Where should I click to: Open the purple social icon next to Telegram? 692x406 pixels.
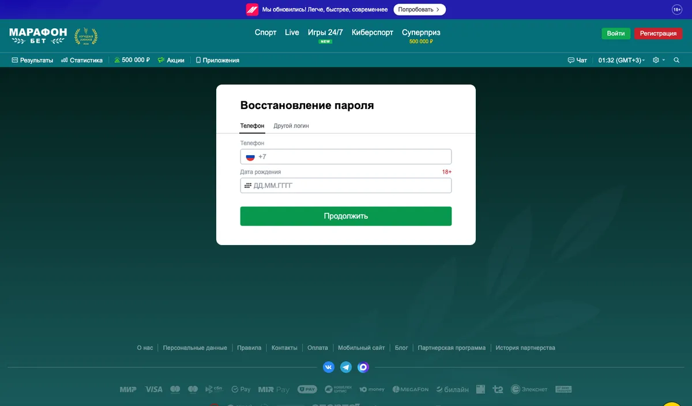(363, 367)
